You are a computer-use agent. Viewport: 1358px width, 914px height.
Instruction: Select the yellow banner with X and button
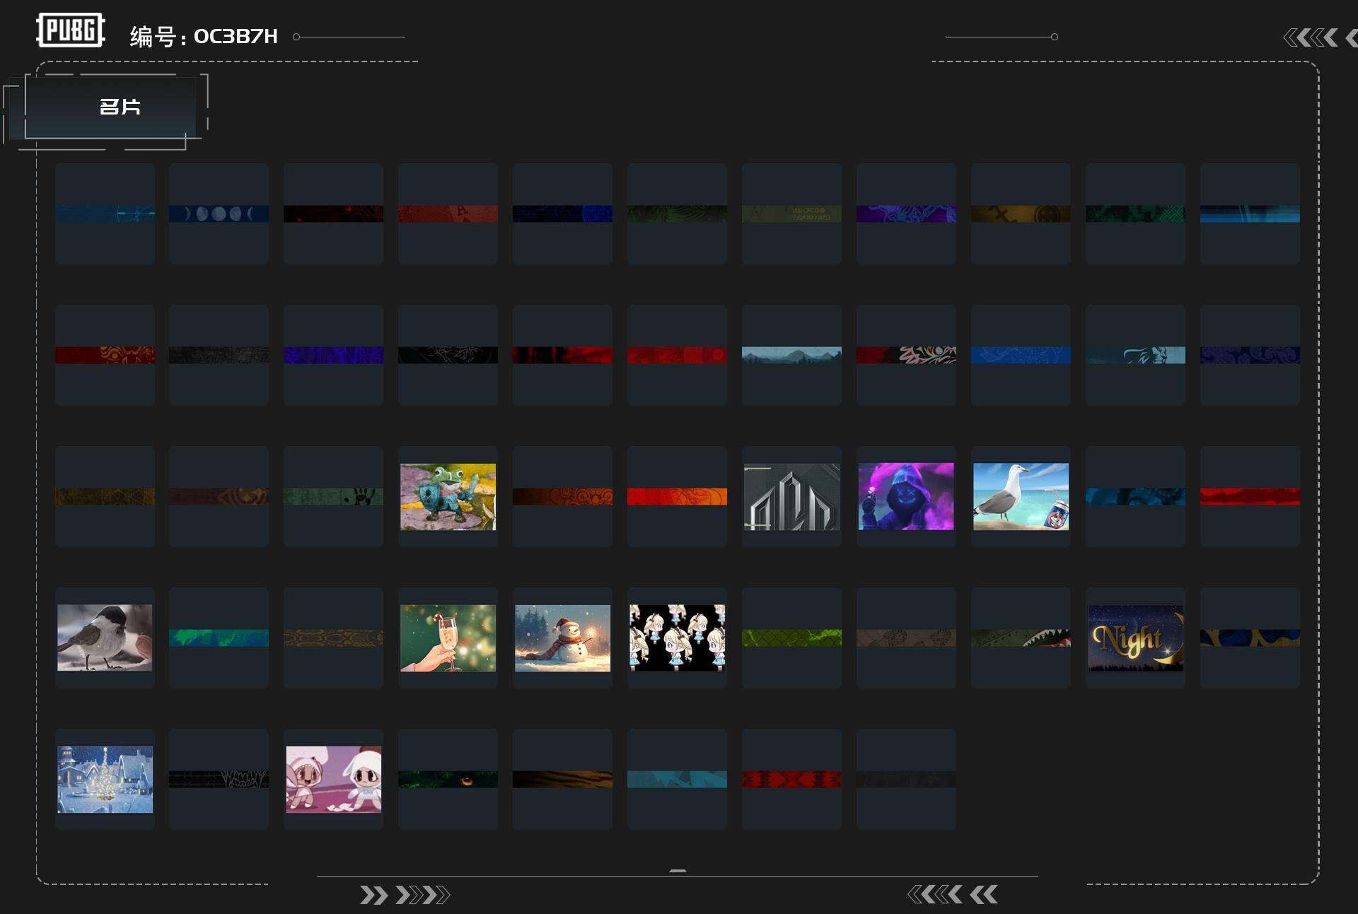(1021, 213)
